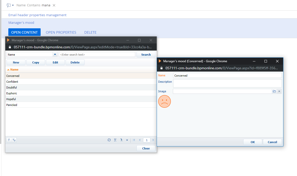Minimize the Manager's mood (Concerned) window

tap(254, 61)
